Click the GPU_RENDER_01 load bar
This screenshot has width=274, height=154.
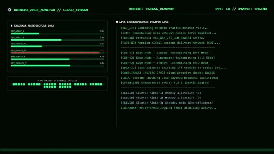(x=57, y=46)
